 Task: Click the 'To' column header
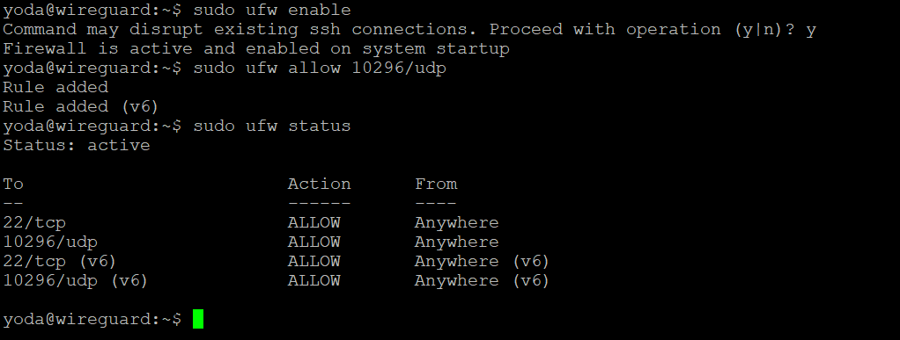point(13,184)
